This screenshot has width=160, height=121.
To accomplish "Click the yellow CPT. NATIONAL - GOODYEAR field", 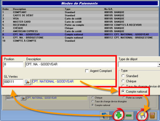I will pyautogui.click(x=74, y=82).
